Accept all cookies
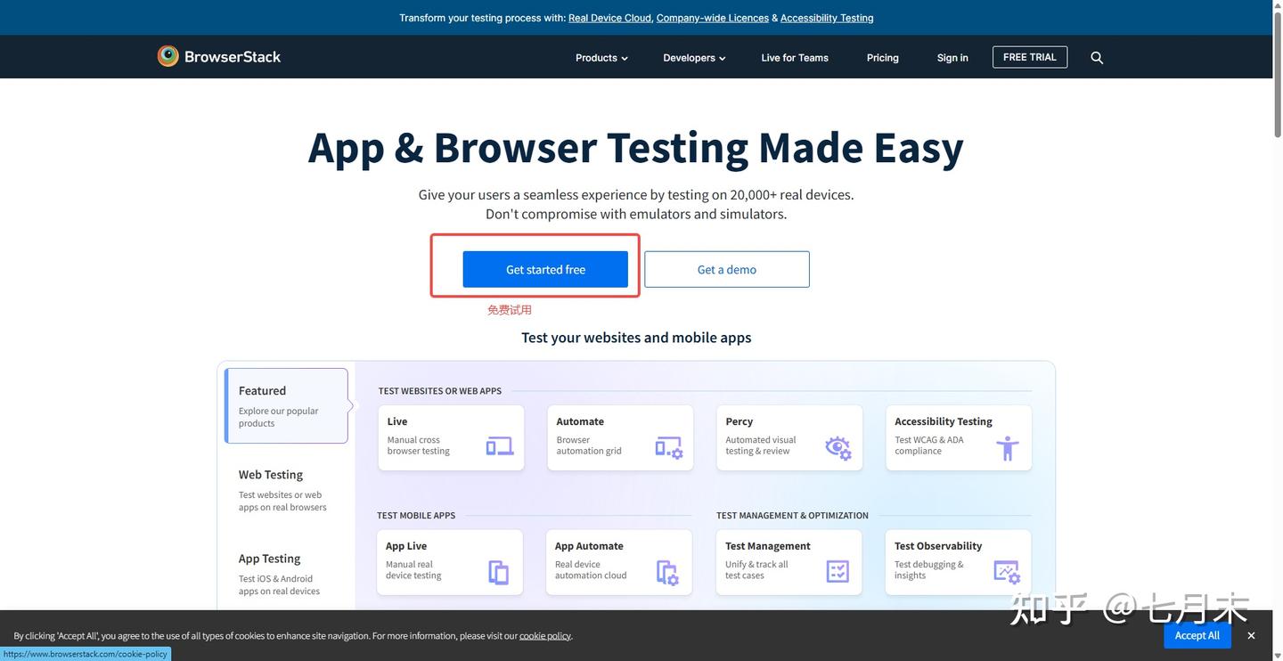Screen dimensions: 1283x661 click(1197, 634)
